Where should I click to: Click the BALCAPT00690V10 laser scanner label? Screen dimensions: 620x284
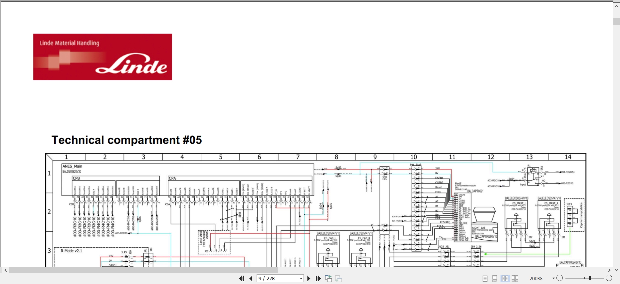click(x=486, y=236)
